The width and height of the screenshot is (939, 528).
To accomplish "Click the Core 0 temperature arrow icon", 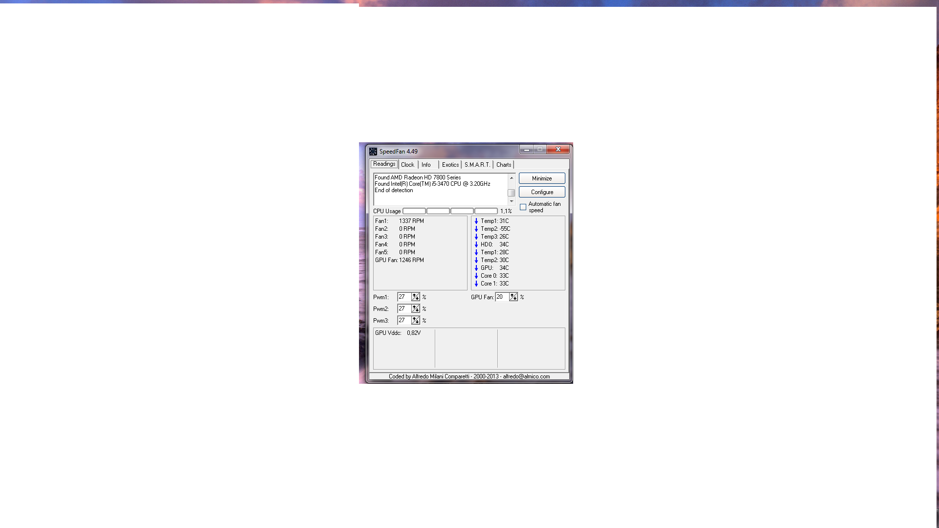I will (x=476, y=276).
